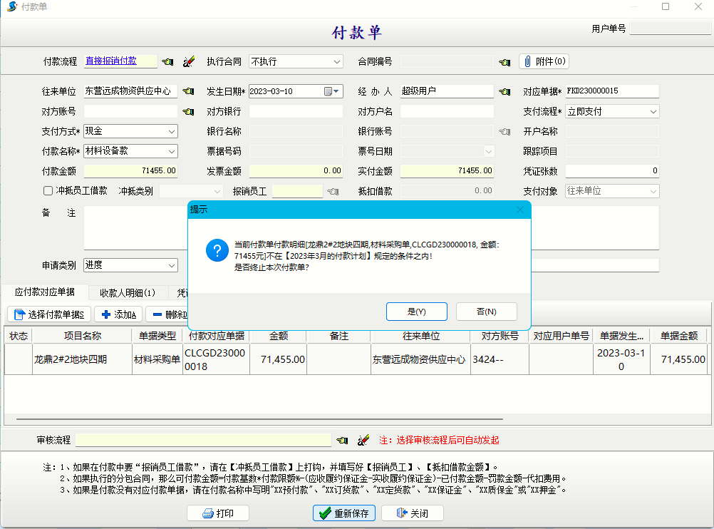Click the lookup hand icon beside 对方账号

coord(188,112)
